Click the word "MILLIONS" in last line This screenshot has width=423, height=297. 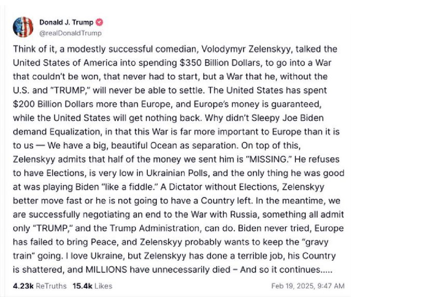106,270
